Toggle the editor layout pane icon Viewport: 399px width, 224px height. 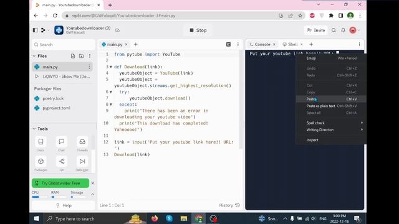228,44
